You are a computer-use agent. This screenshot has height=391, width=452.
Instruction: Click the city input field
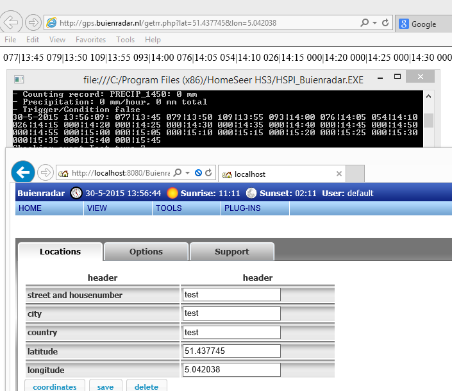tap(231, 313)
